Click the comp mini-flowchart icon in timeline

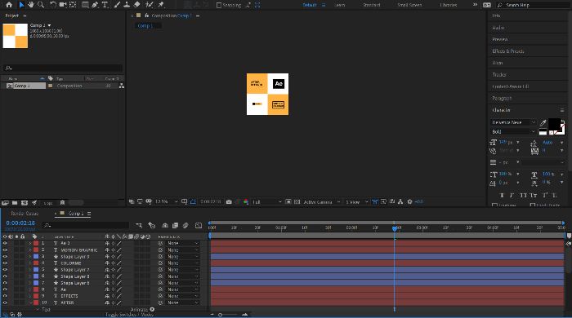coord(139,226)
